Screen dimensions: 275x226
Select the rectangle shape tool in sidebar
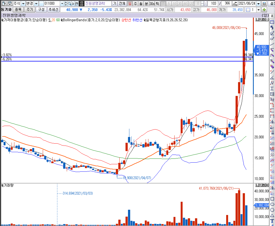[x=272, y=199]
